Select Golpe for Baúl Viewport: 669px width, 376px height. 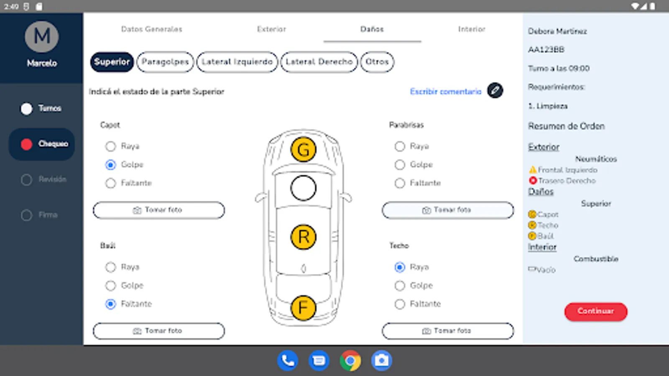(110, 285)
